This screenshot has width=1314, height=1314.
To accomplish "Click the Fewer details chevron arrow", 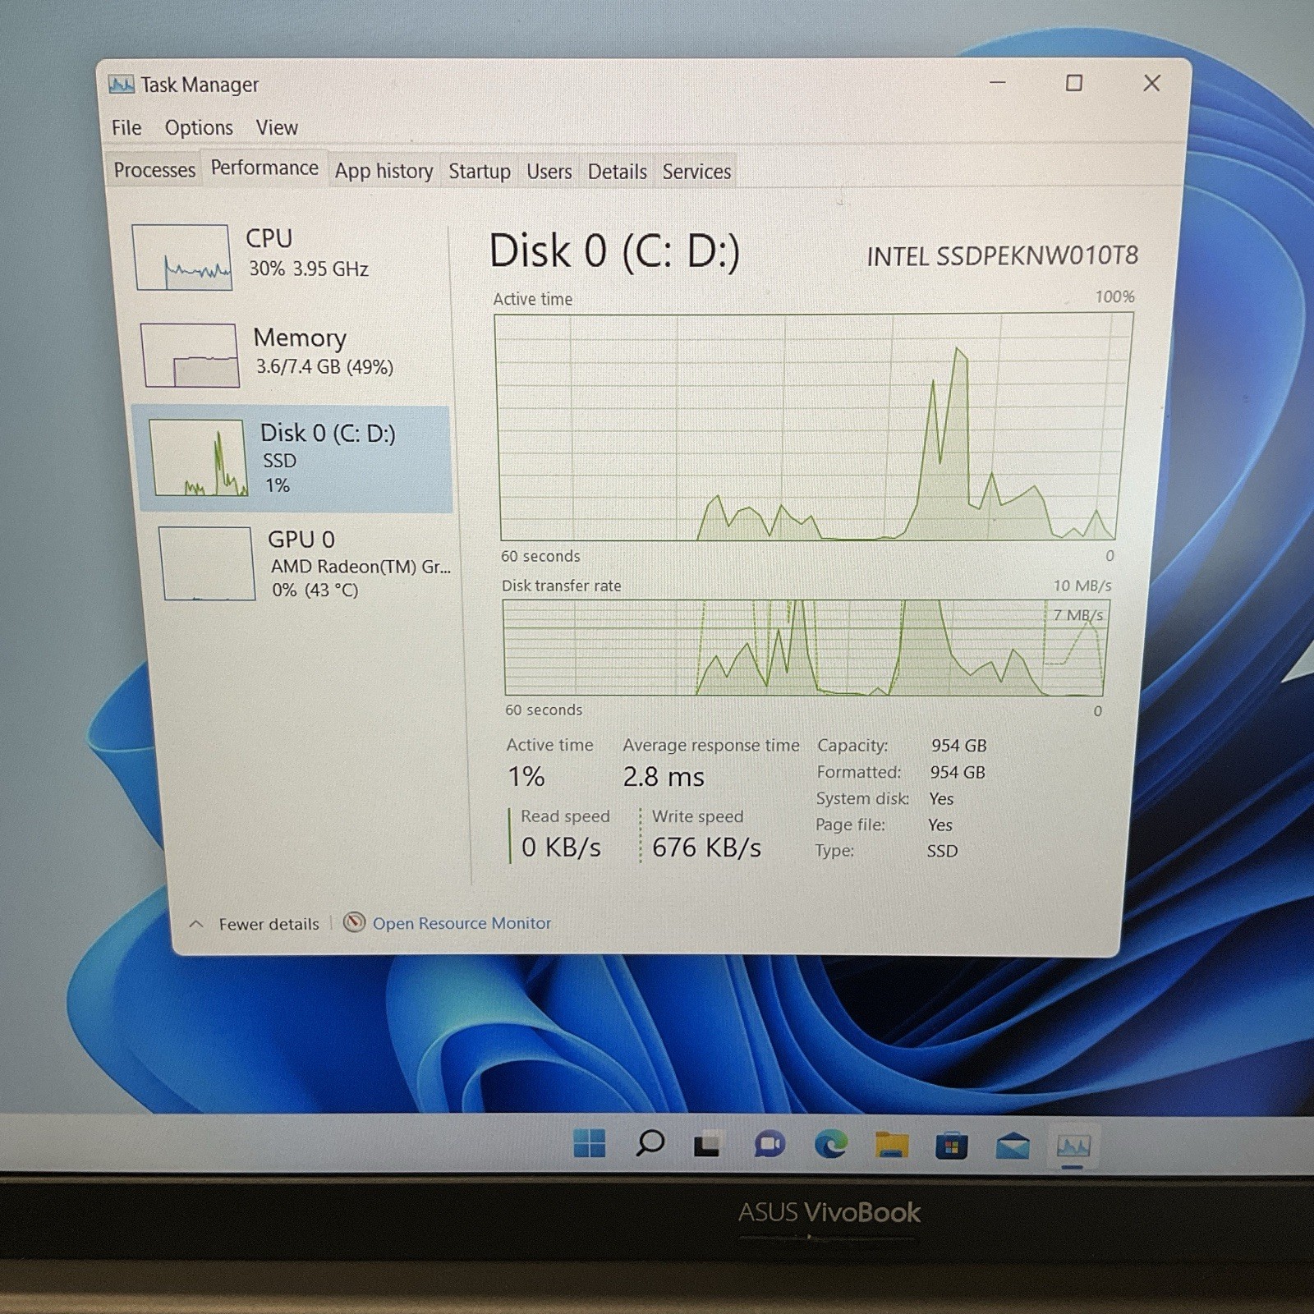I will pyautogui.click(x=195, y=924).
